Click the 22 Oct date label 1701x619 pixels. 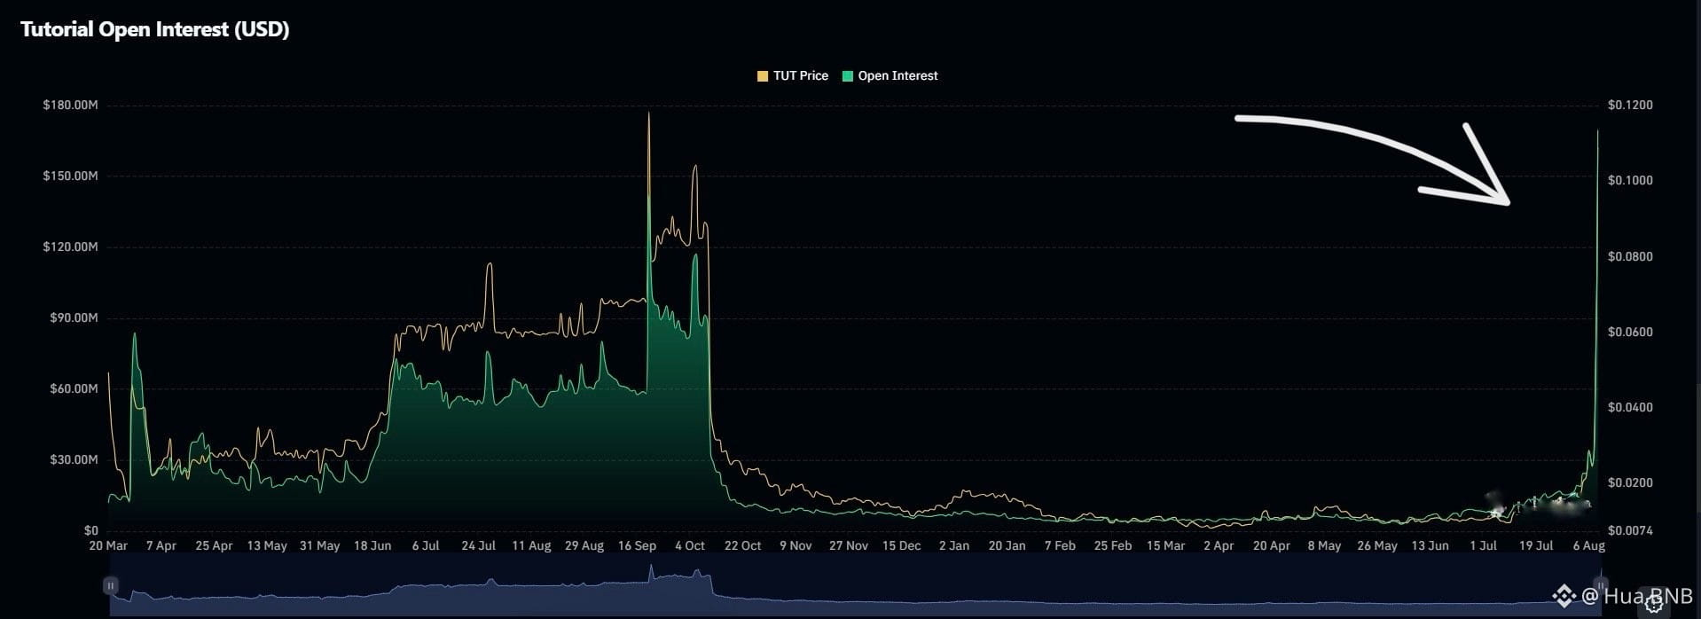point(742,546)
